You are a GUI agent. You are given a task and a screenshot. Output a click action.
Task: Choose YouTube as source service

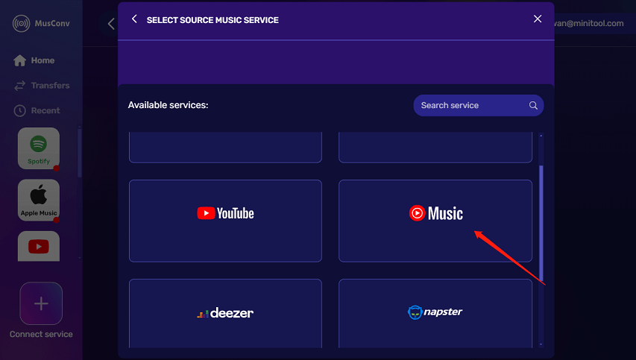tap(225, 221)
